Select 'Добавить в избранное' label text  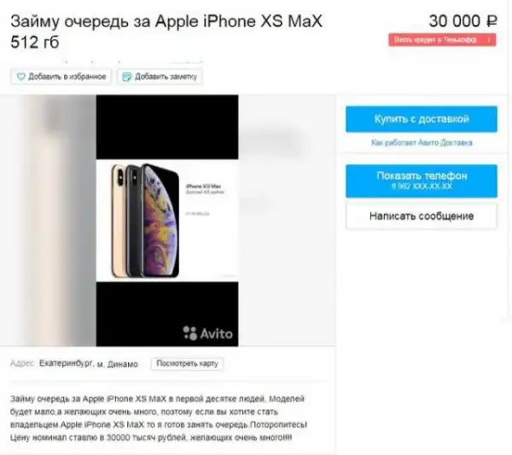pos(67,77)
